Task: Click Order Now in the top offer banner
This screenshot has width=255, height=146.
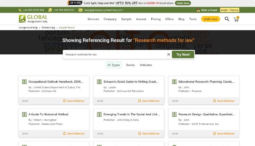Action: click(183, 3)
